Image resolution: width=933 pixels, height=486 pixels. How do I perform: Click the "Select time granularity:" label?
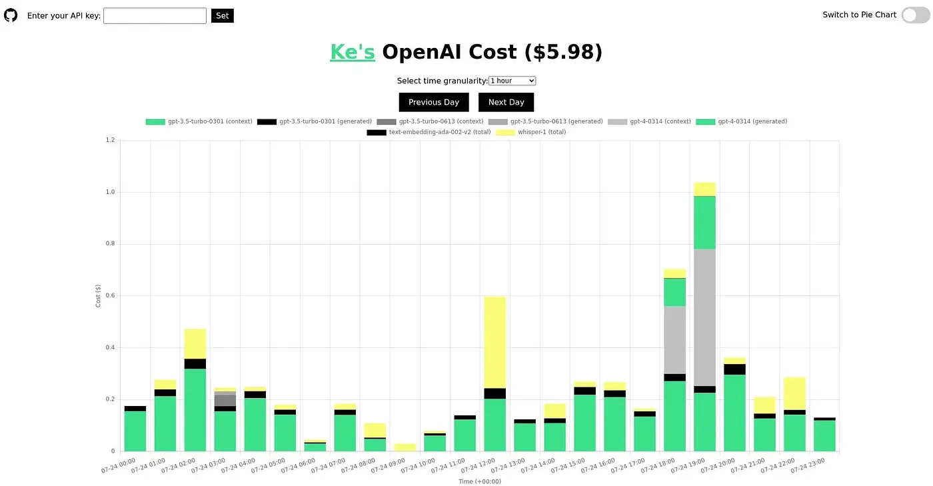[443, 81]
